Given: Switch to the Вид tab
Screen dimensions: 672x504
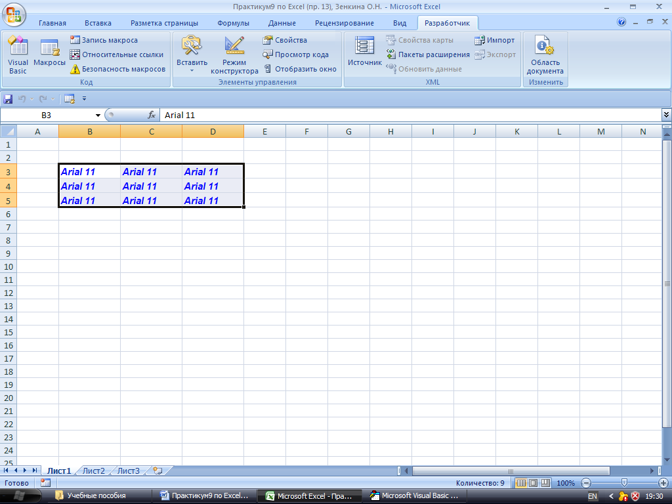Looking at the screenshot, I should tap(400, 23).
